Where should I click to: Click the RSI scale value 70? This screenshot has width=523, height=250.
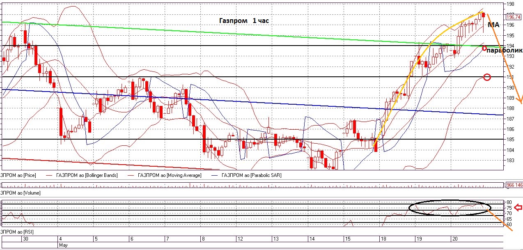[x=509, y=213]
